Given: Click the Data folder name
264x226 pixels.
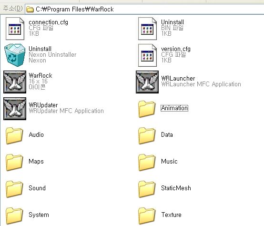Looking at the screenshot, I should pyautogui.click(x=167, y=135).
